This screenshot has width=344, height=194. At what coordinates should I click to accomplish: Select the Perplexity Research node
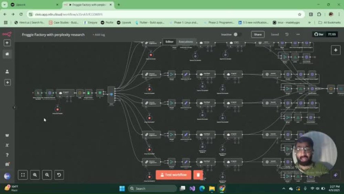click(x=50, y=93)
